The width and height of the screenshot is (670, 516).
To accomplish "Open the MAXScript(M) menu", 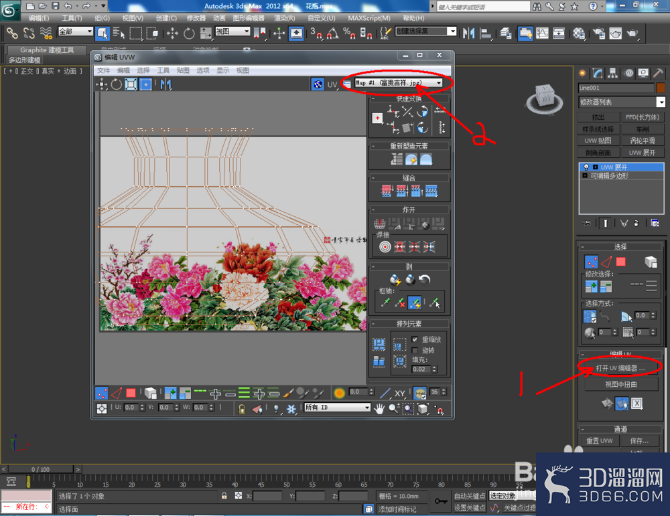I will 369,18.
